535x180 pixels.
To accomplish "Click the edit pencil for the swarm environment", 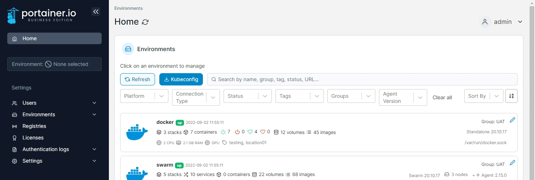I will 512,163.
